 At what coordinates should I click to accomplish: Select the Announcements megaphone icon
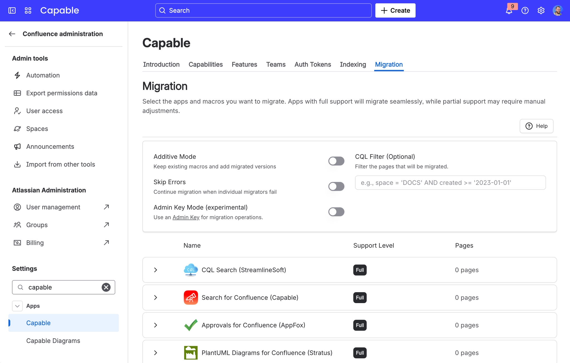(18, 146)
